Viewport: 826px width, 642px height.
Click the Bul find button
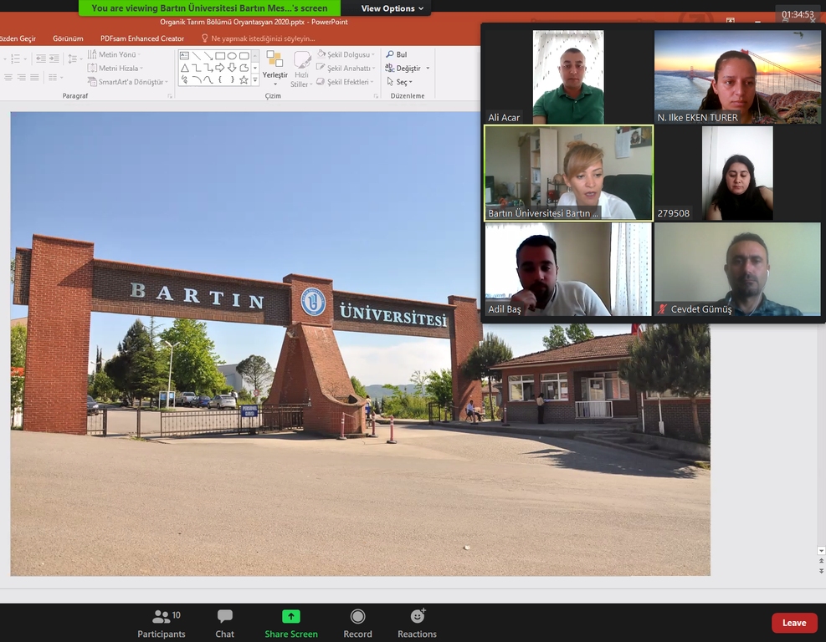point(397,54)
